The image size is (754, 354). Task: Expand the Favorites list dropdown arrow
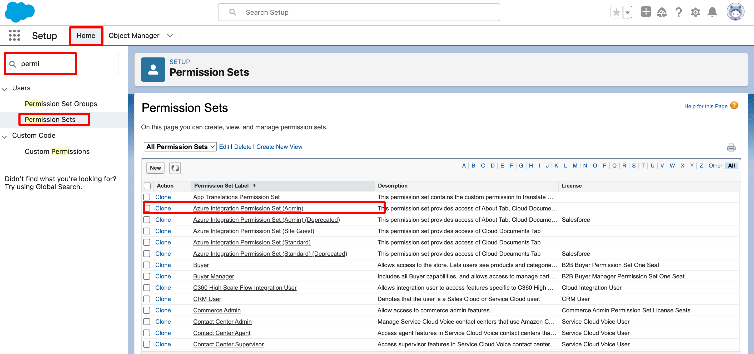tap(627, 12)
